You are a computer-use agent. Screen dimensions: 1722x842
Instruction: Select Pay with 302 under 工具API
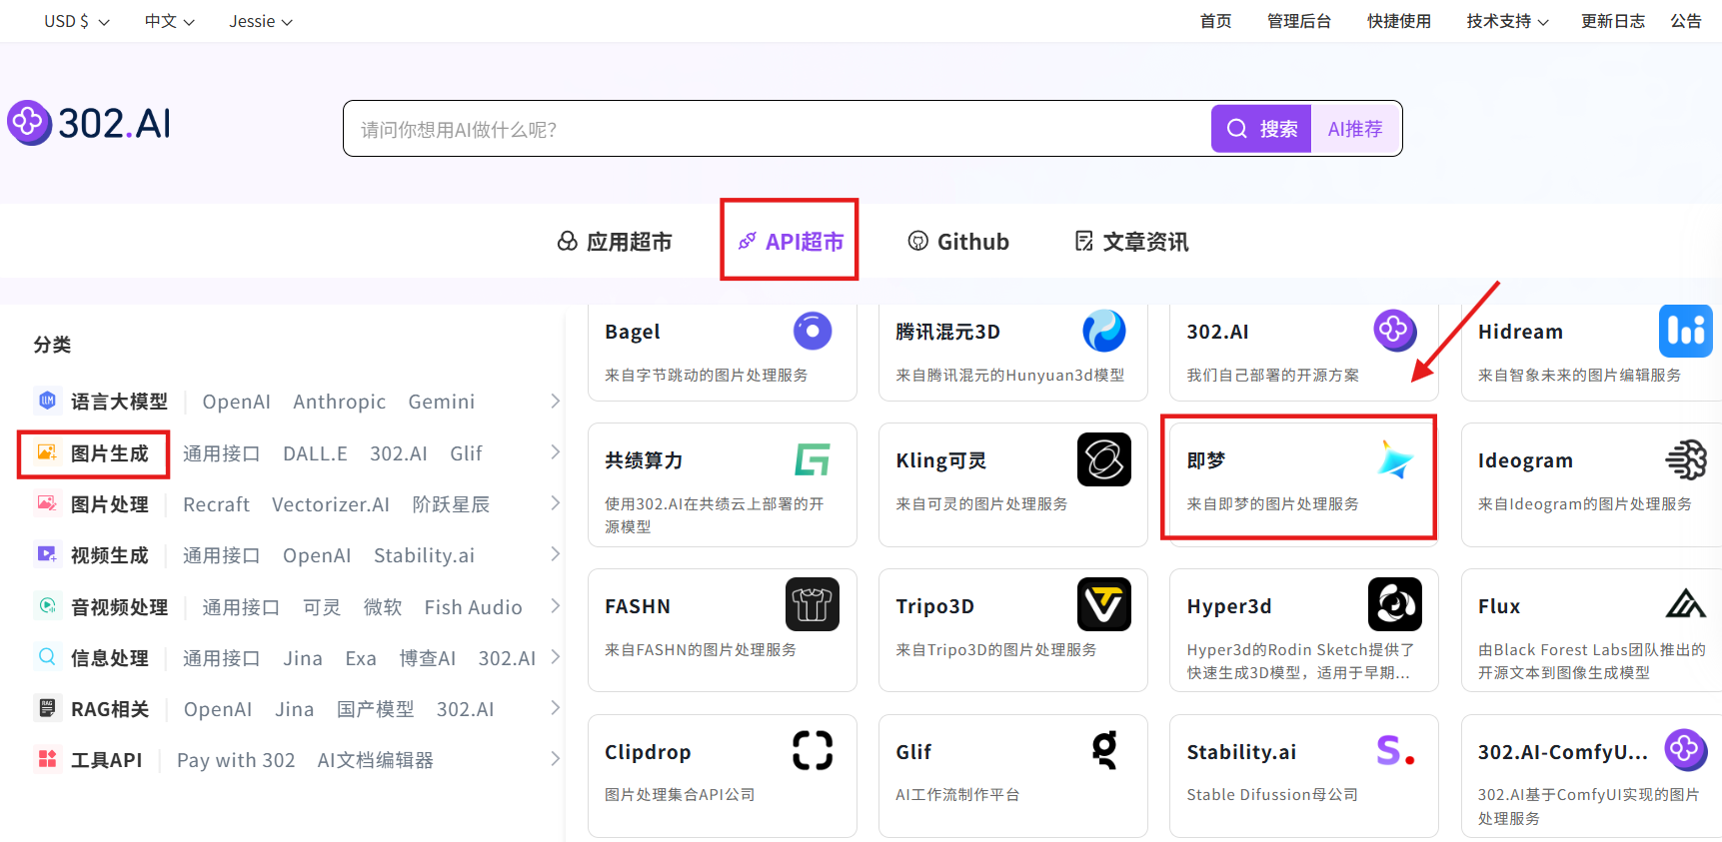pos(236,760)
